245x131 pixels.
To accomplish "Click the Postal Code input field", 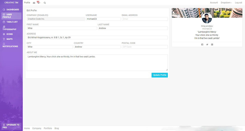I will 145,47.
